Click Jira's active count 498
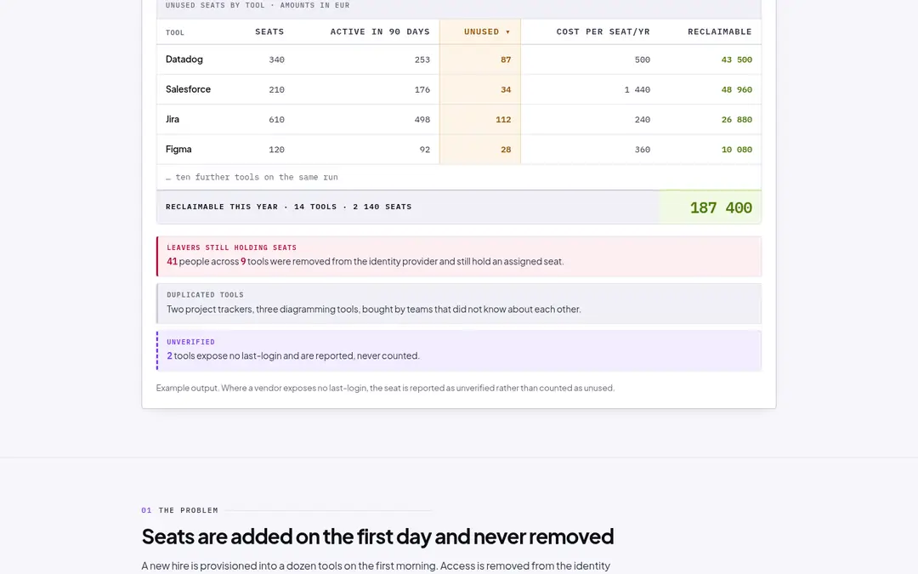 click(422, 120)
